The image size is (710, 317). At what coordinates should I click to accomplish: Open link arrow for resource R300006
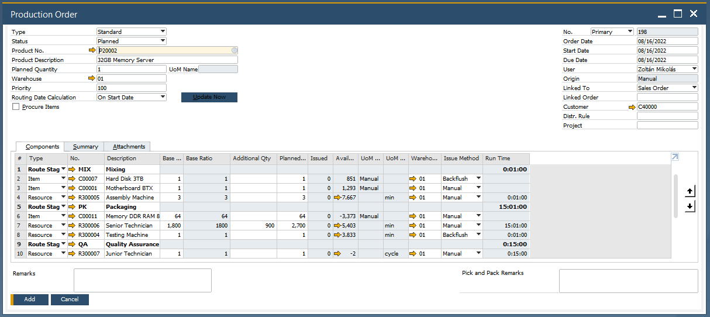73,226
